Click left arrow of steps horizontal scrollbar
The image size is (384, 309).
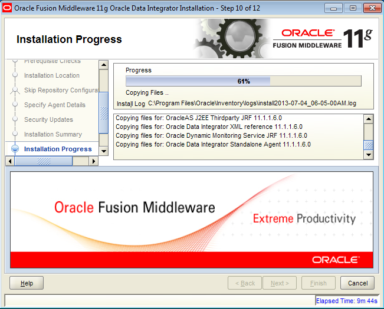tap(10, 161)
